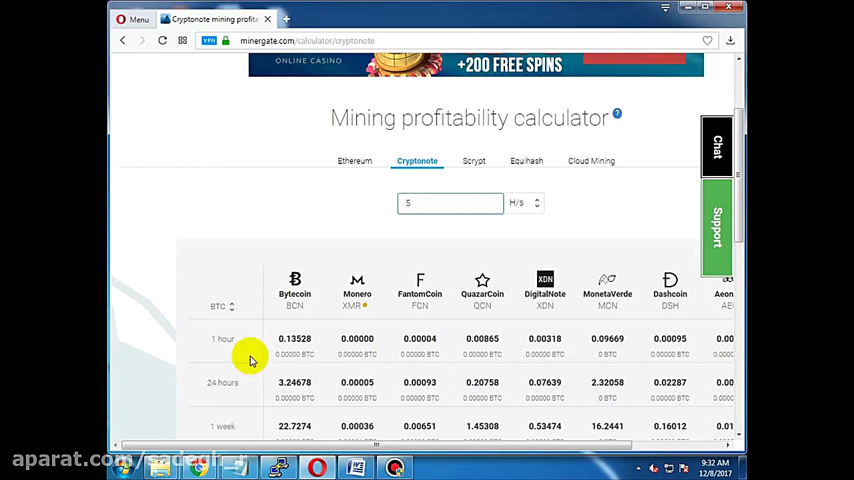Click the +200 Free Spins banner
Screen dimensions: 854x480
(x=476, y=65)
